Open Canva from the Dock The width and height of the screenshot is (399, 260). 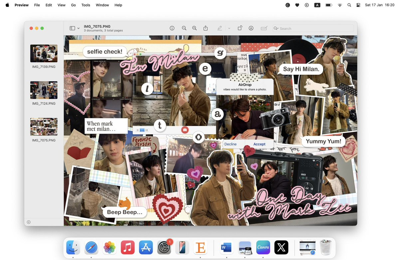(x=263, y=248)
